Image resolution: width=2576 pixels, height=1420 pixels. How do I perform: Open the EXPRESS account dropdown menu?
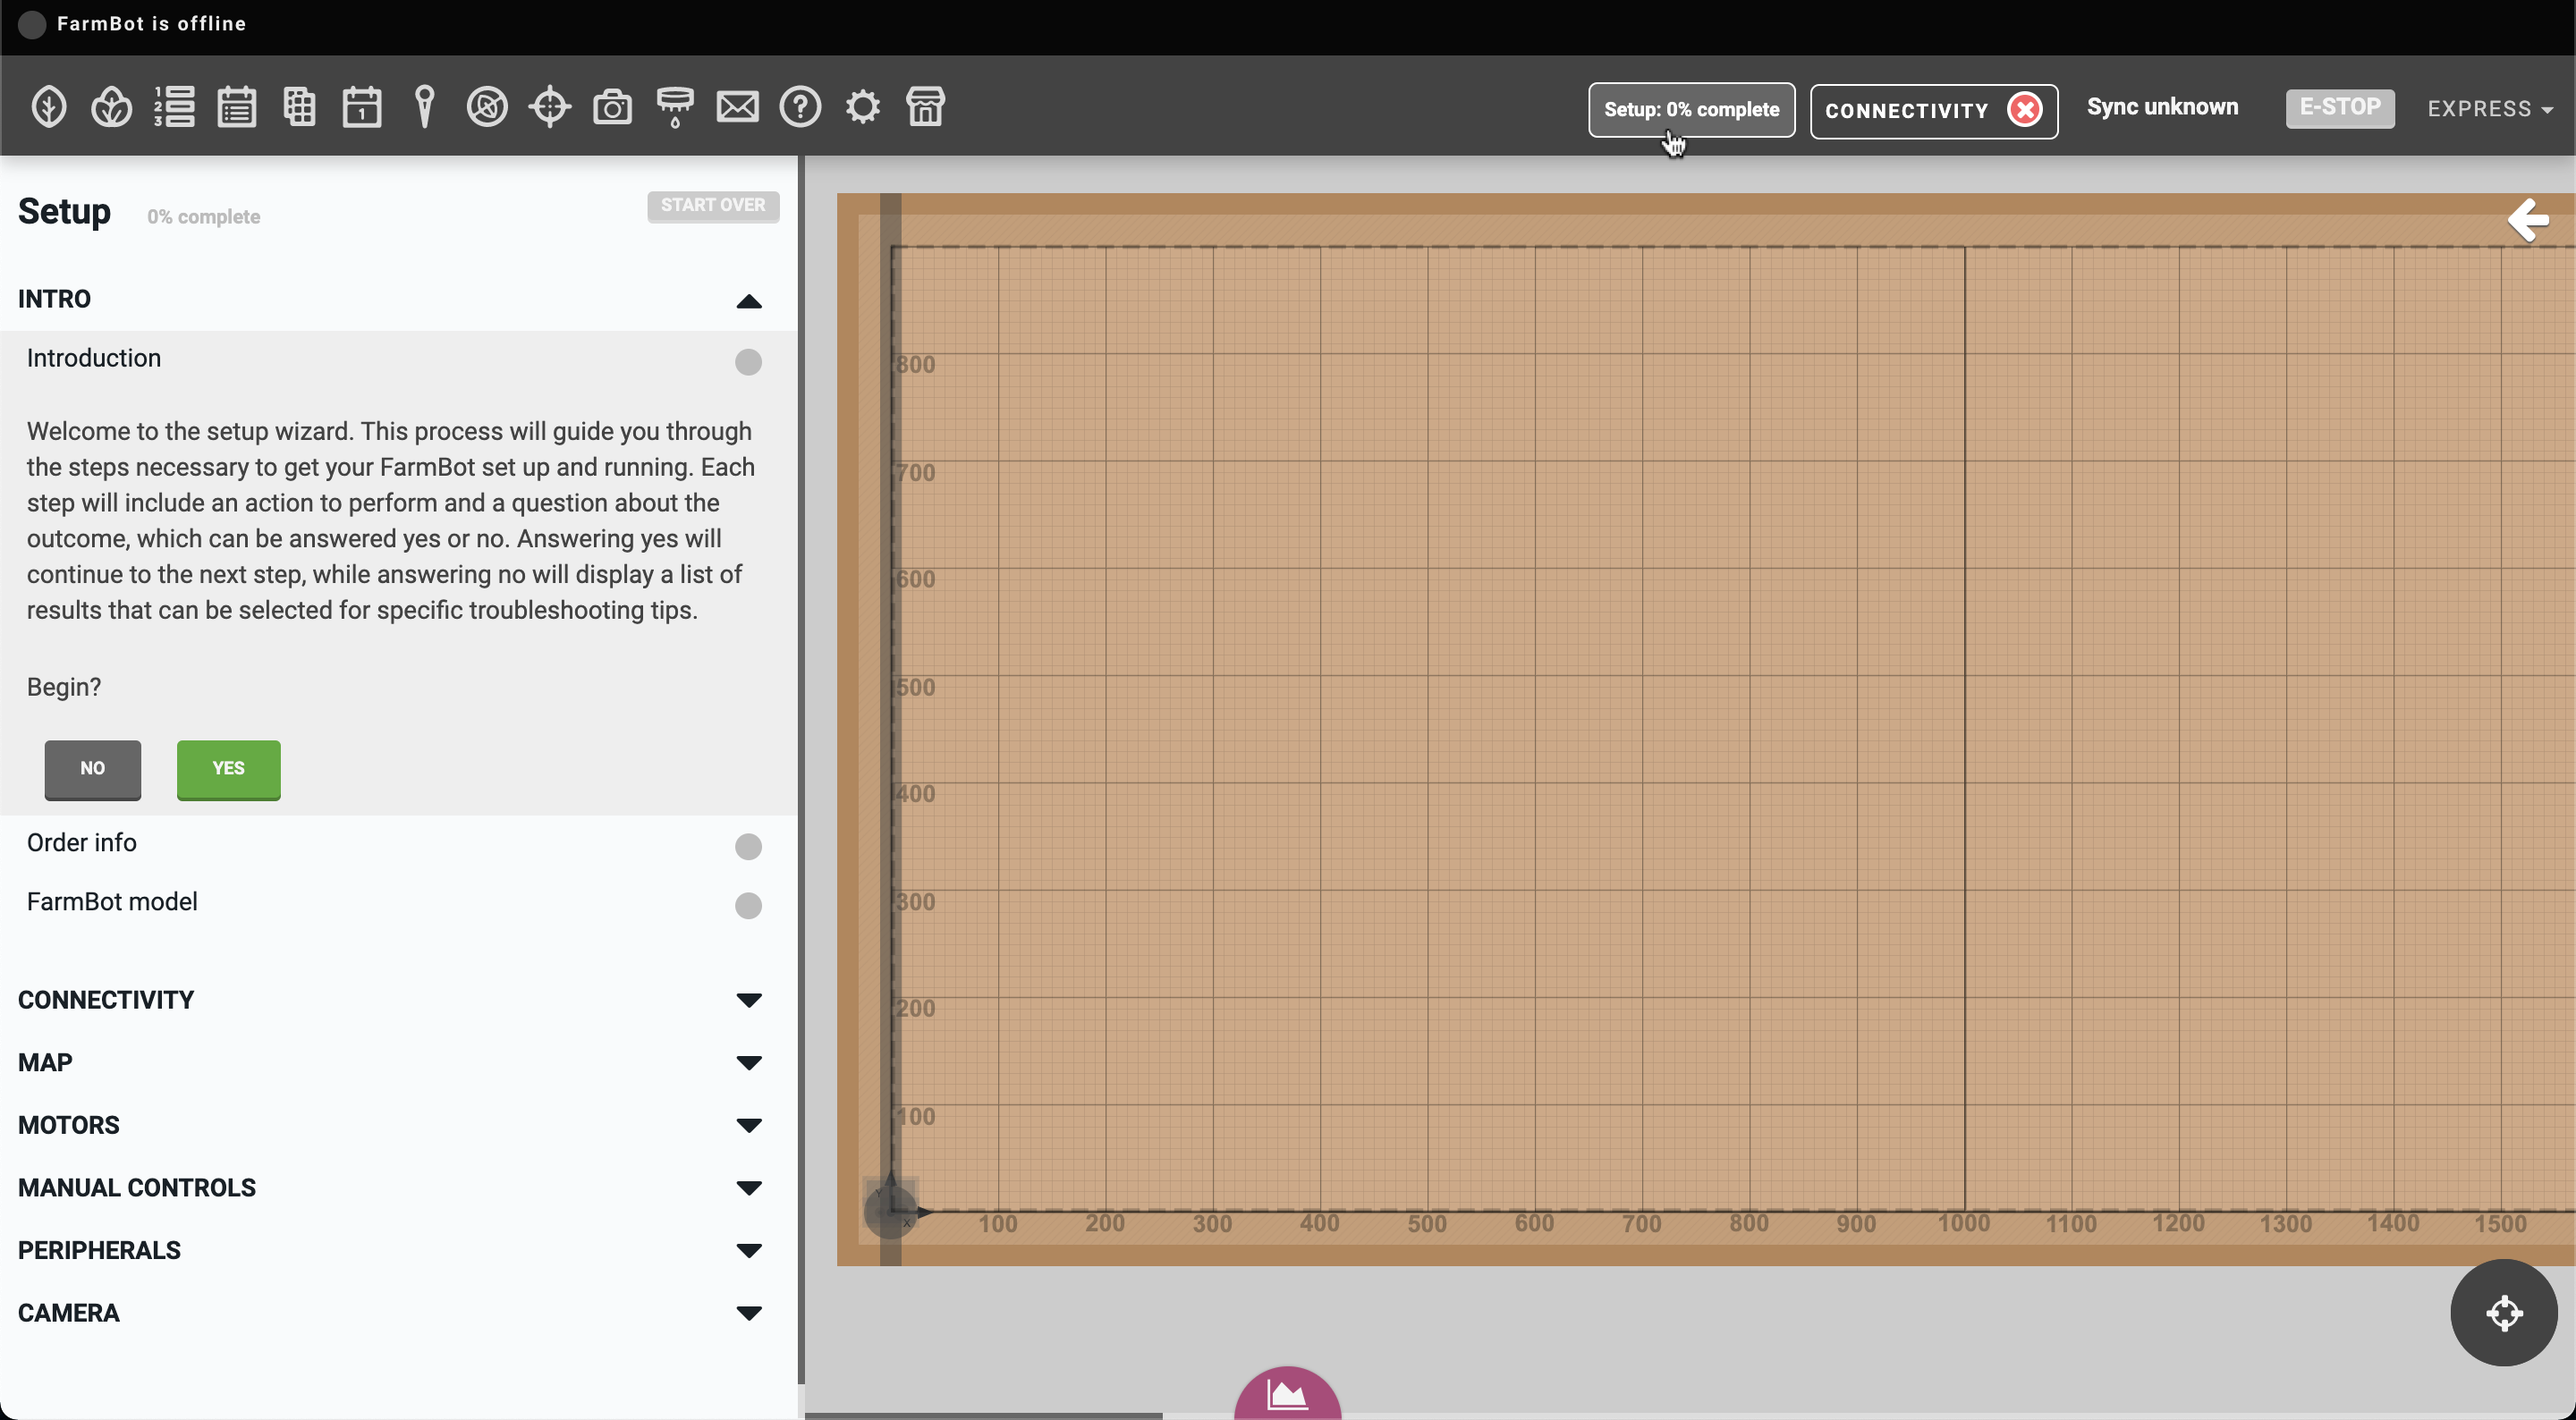[x=2489, y=109]
